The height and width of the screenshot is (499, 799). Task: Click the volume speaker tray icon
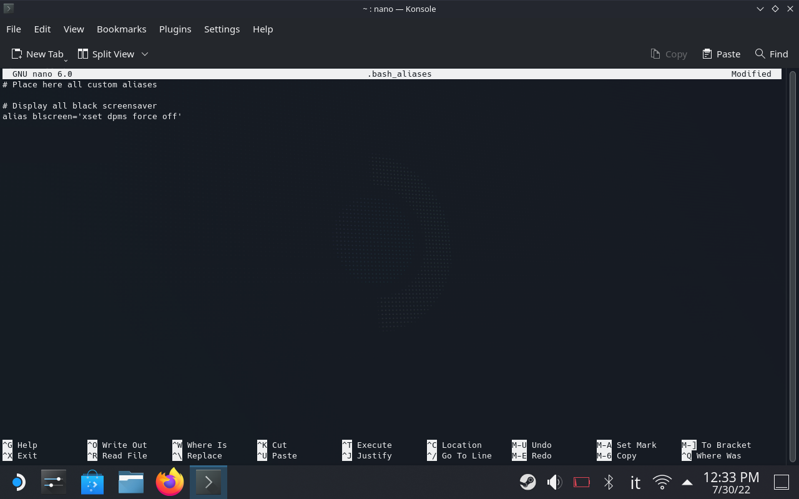click(x=554, y=482)
